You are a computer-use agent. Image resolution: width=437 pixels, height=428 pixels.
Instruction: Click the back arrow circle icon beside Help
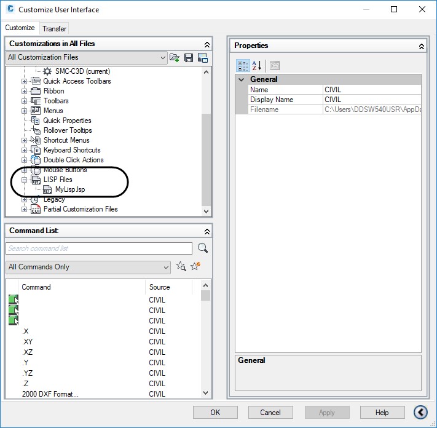tap(420, 412)
